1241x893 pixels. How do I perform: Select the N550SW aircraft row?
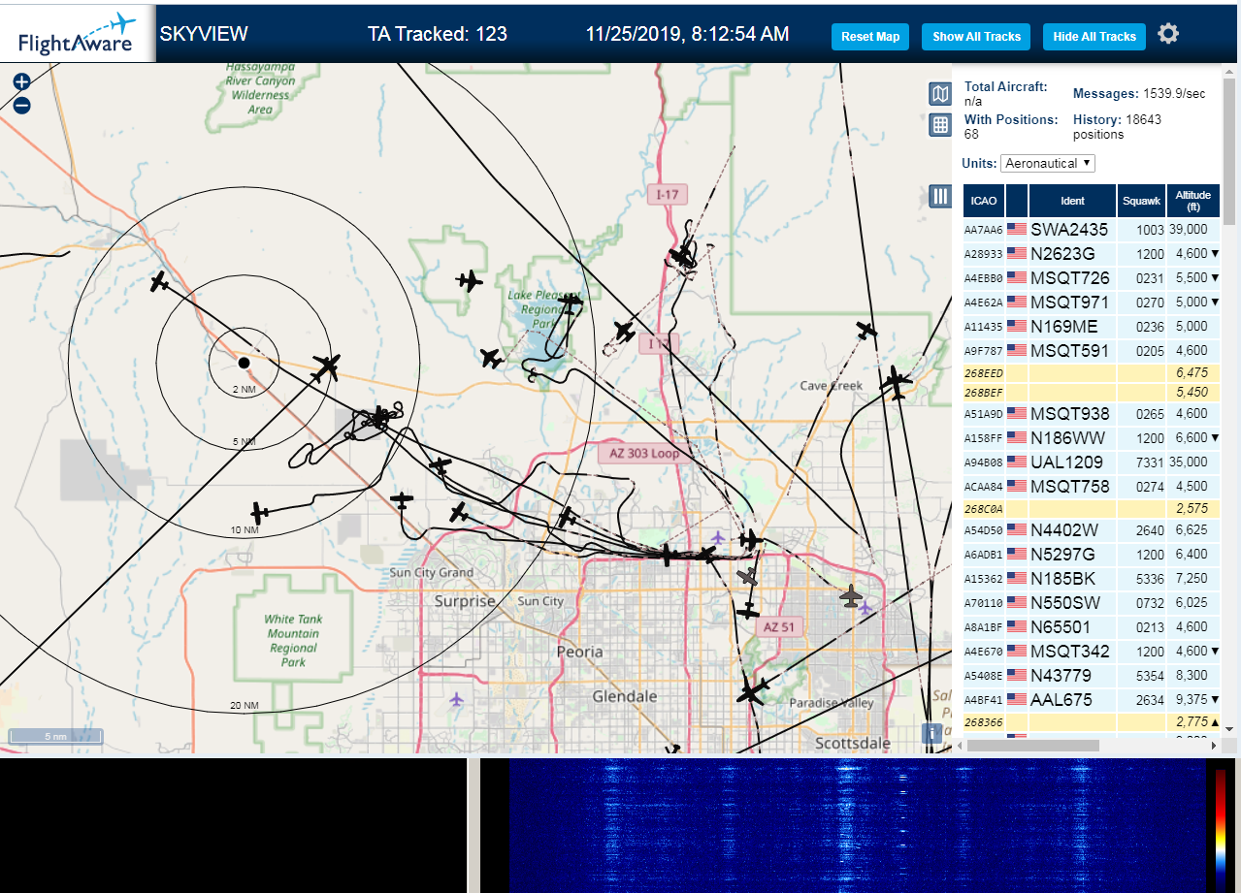pyautogui.click(x=1092, y=603)
